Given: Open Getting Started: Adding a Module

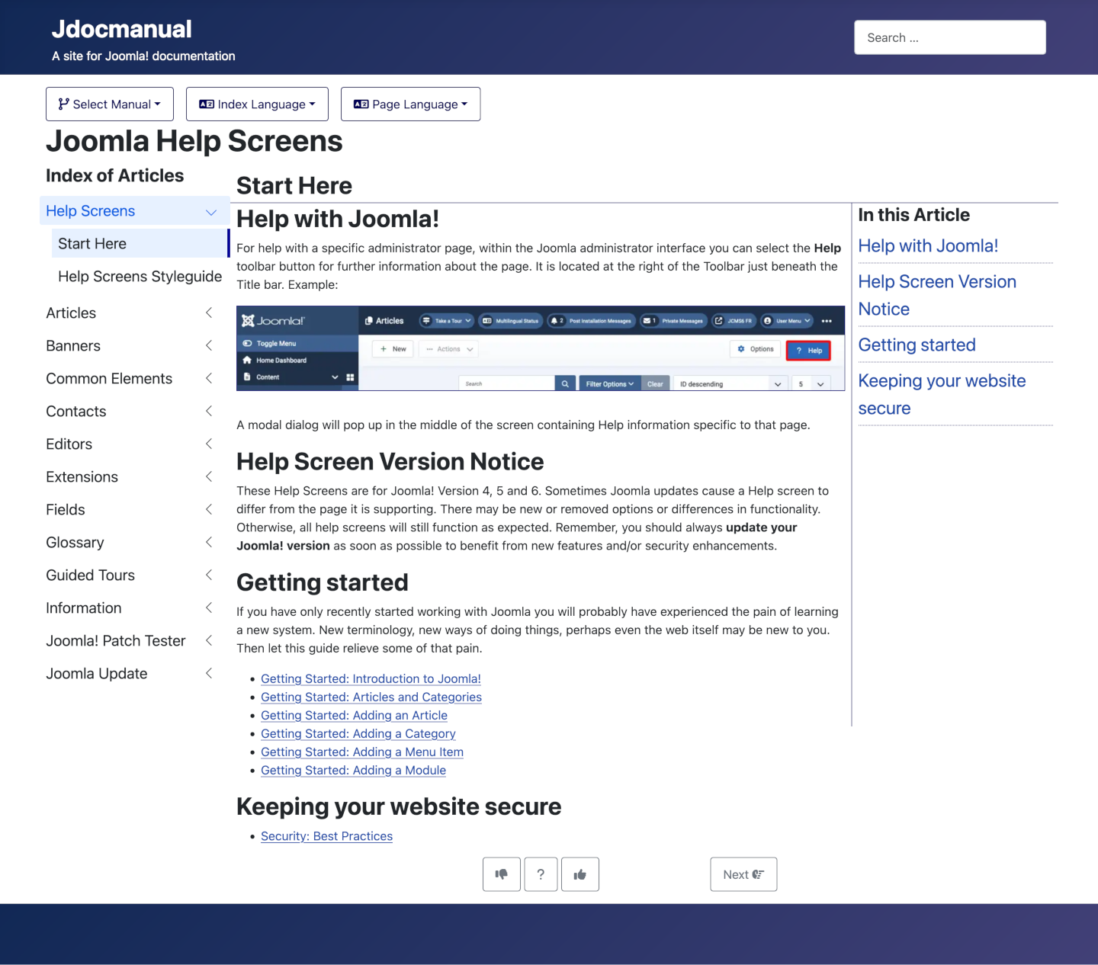Looking at the screenshot, I should 353,771.
